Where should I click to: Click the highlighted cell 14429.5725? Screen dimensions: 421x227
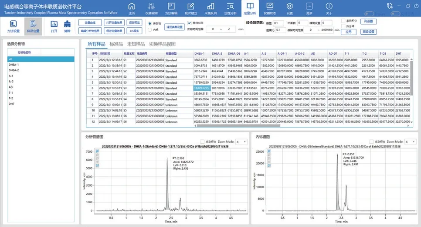[x=202, y=88]
